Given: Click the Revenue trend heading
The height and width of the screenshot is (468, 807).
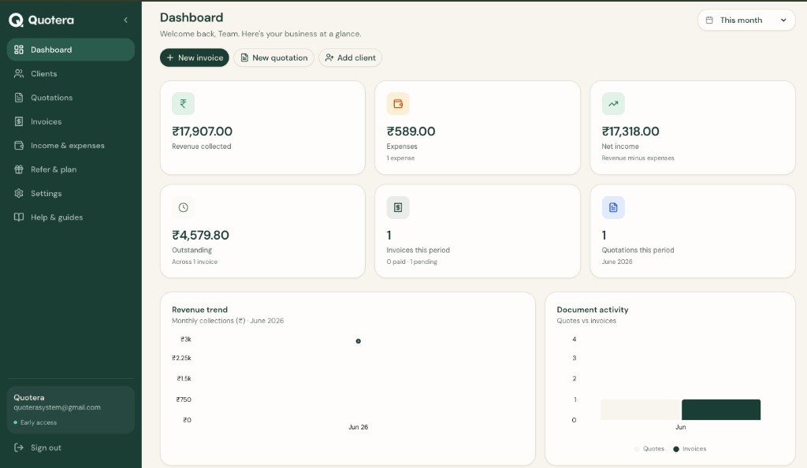Looking at the screenshot, I should point(199,310).
